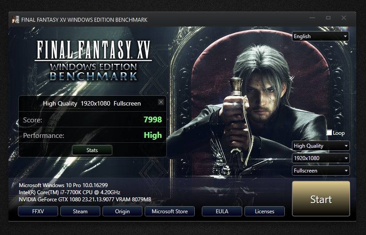Close the benchmark window

344,18
